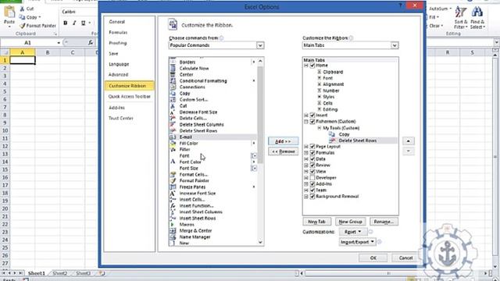Select the Sheet1 worksheet tab
Image resolution: width=500 pixels, height=281 pixels.
(37, 273)
